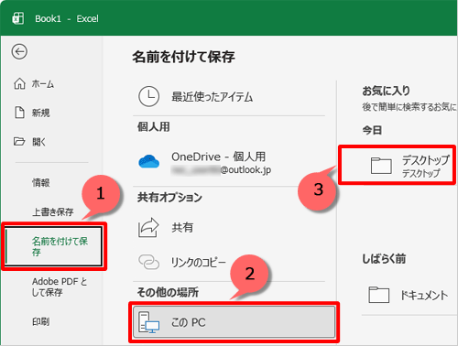
Task: Click the 開く open folder icon
Action: point(19,142)
